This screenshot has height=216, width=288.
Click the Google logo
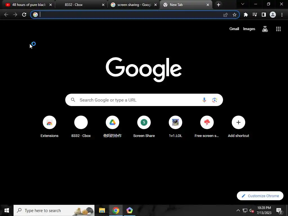pyautogui.click(x=144, y=69)
